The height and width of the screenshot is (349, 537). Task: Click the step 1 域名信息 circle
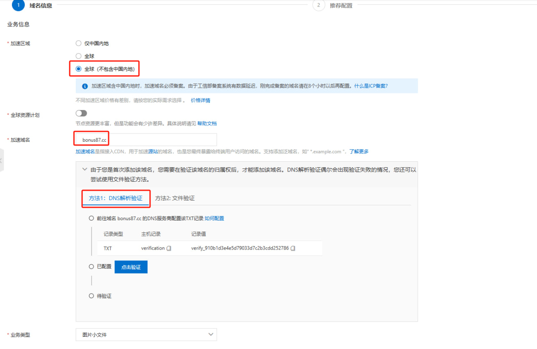click(18, 5)
